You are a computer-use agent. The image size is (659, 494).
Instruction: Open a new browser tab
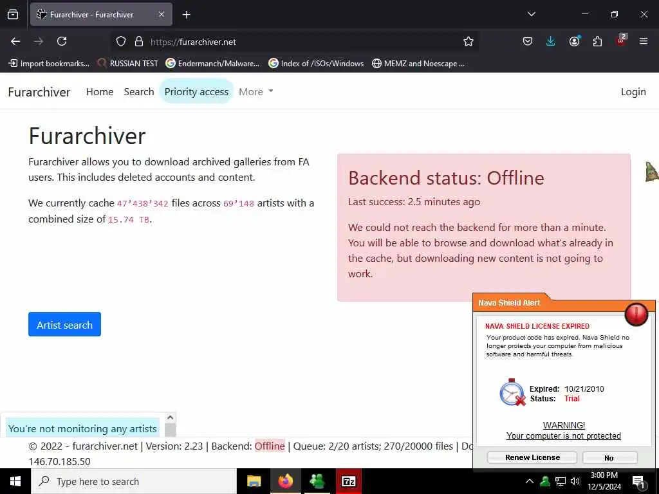[187, 15]
